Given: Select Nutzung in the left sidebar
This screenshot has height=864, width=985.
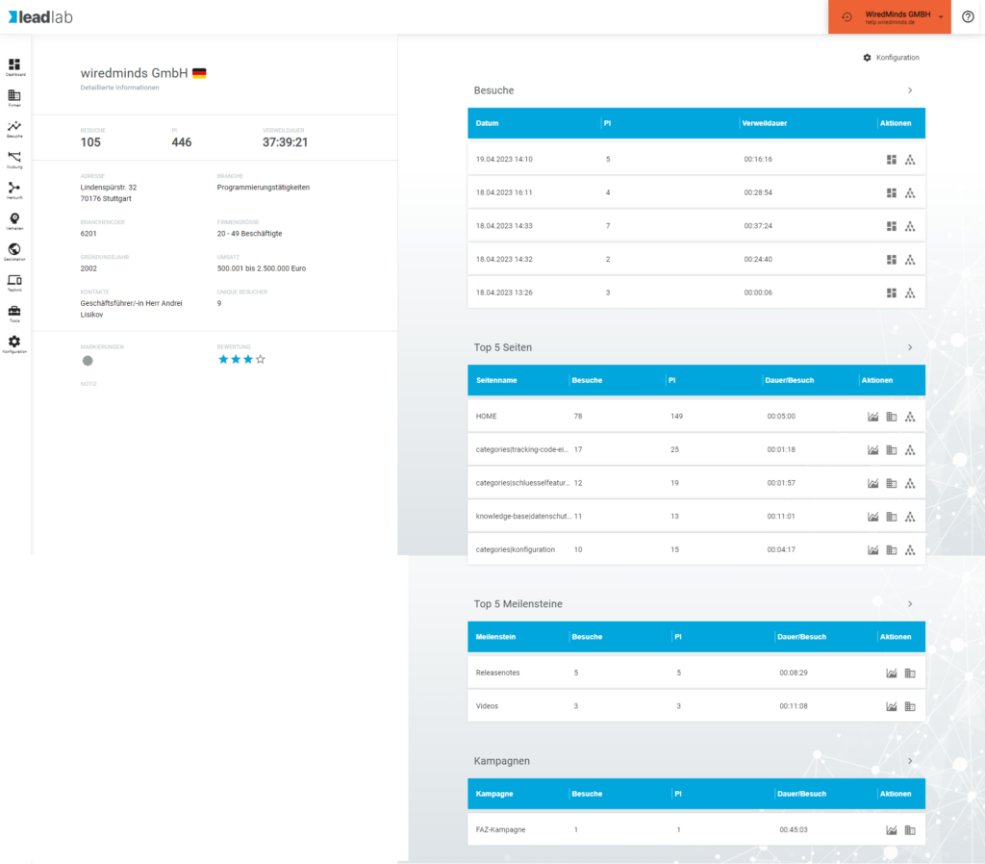Looking at the screenshot, I should 14,159.
